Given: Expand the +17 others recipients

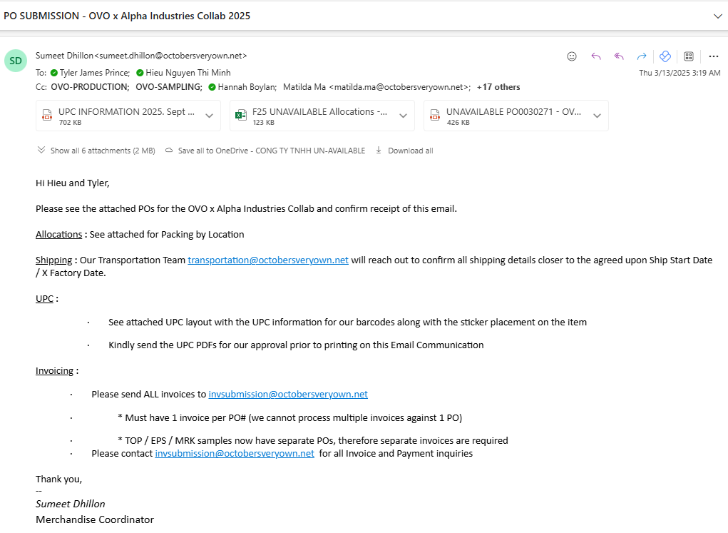Looking at the screenshot, I should tap(498, 87).
